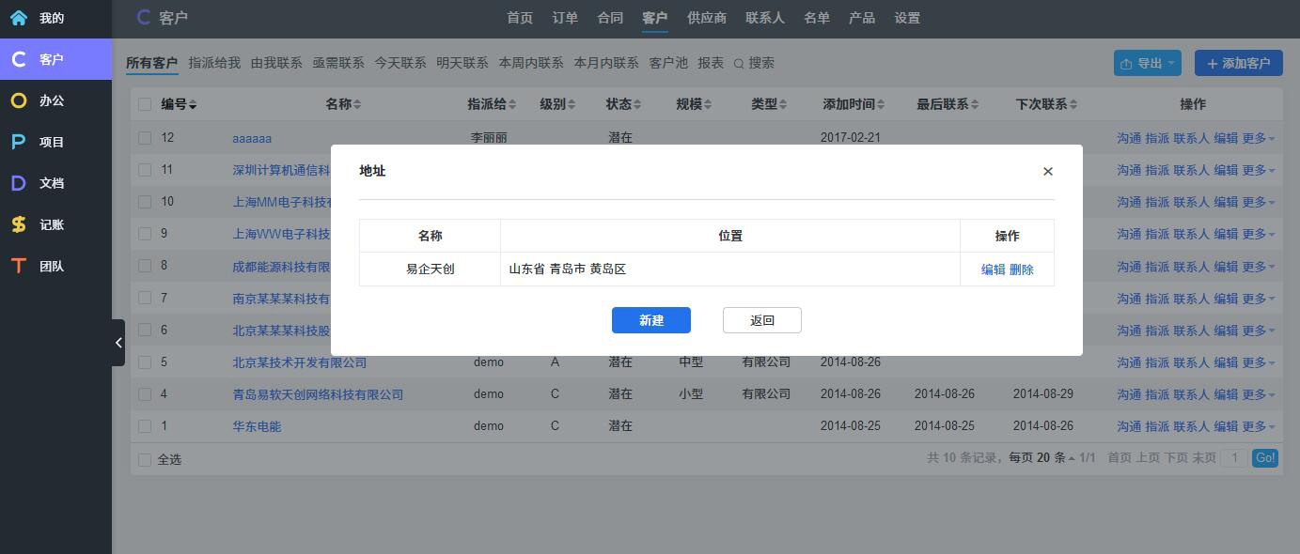
Task: Toggle the 全选 select-all checkbox
Action: point(145,459)
